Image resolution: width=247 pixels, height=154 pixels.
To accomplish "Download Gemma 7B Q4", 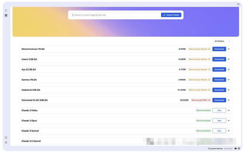I will pos(219,80).
